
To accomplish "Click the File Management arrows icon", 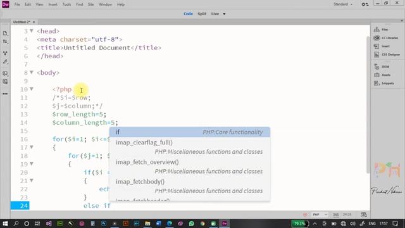I will pyautogui.click(x=5, y=41).
